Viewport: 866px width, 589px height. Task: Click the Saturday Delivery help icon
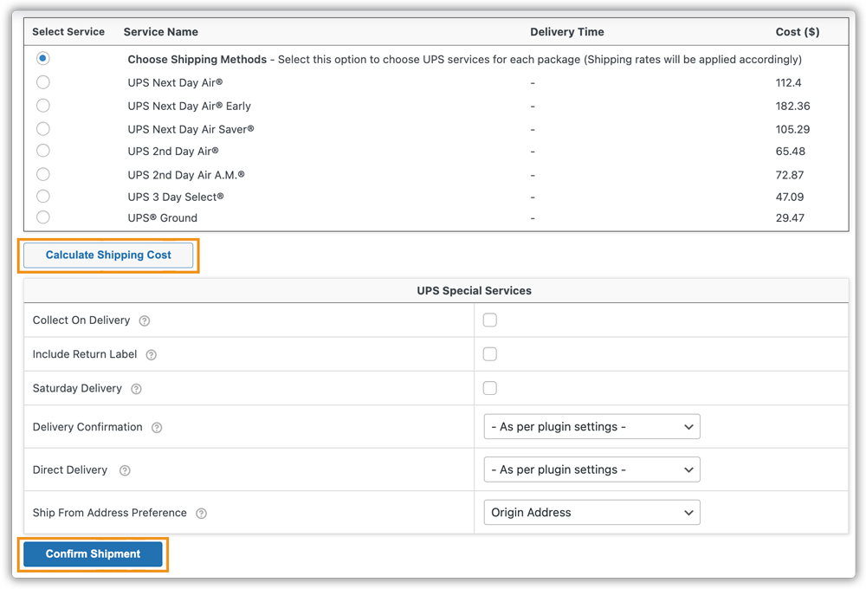pyautogui.click(x=136, y=389)
